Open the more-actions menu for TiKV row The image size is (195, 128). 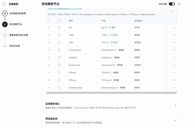(x=174, y=42)
